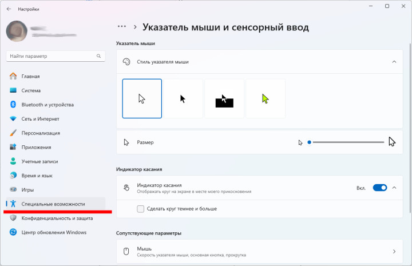Check 'Сделать круг темнее и больше' box

[141, 209]
